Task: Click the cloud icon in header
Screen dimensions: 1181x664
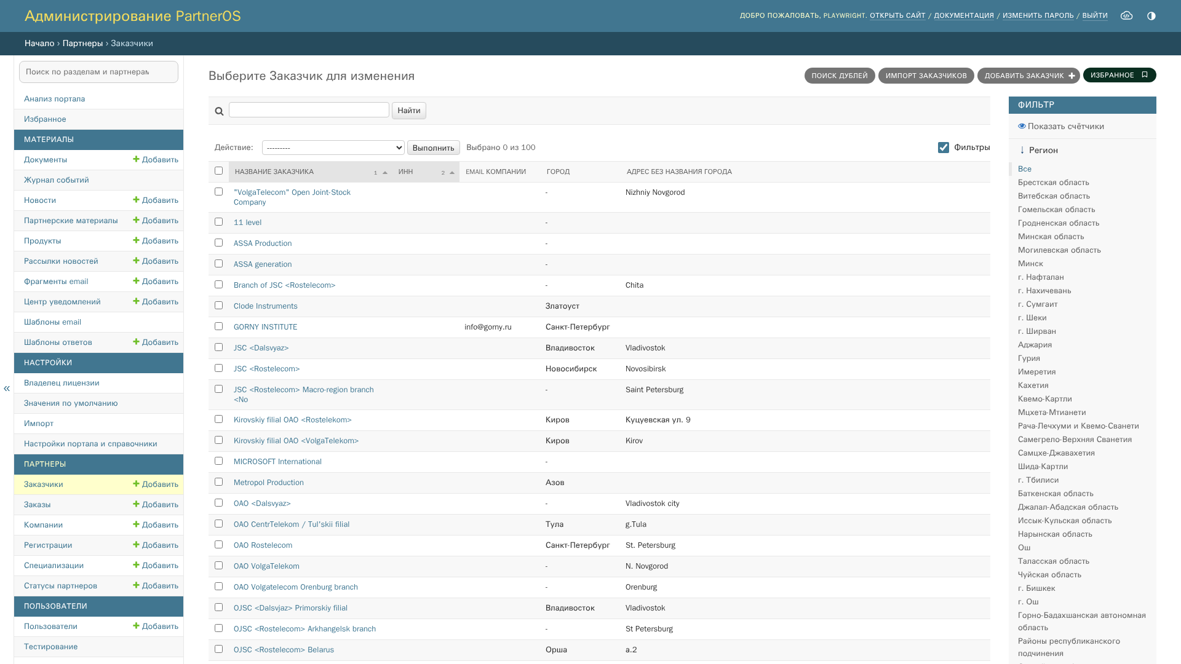Action: coord(1126,15)
